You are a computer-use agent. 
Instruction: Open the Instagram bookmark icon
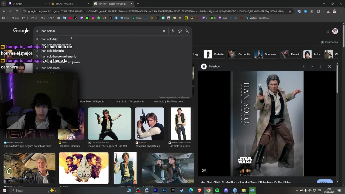[93, 18]
